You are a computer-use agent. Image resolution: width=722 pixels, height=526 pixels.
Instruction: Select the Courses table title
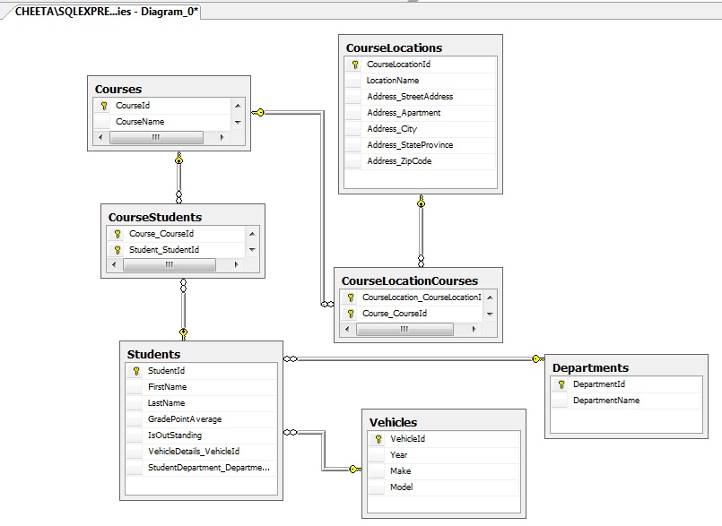click(118, 90)
